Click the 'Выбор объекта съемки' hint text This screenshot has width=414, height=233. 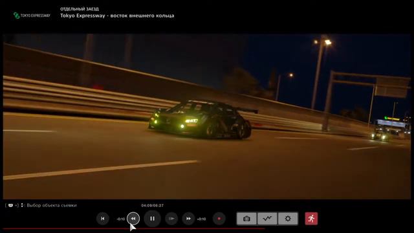tap(52, 205)
